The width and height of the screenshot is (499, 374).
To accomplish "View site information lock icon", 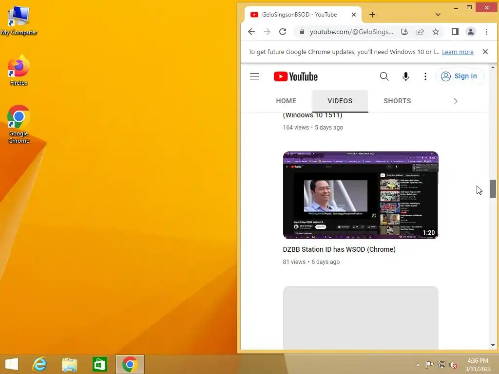I will click(302, 32).
